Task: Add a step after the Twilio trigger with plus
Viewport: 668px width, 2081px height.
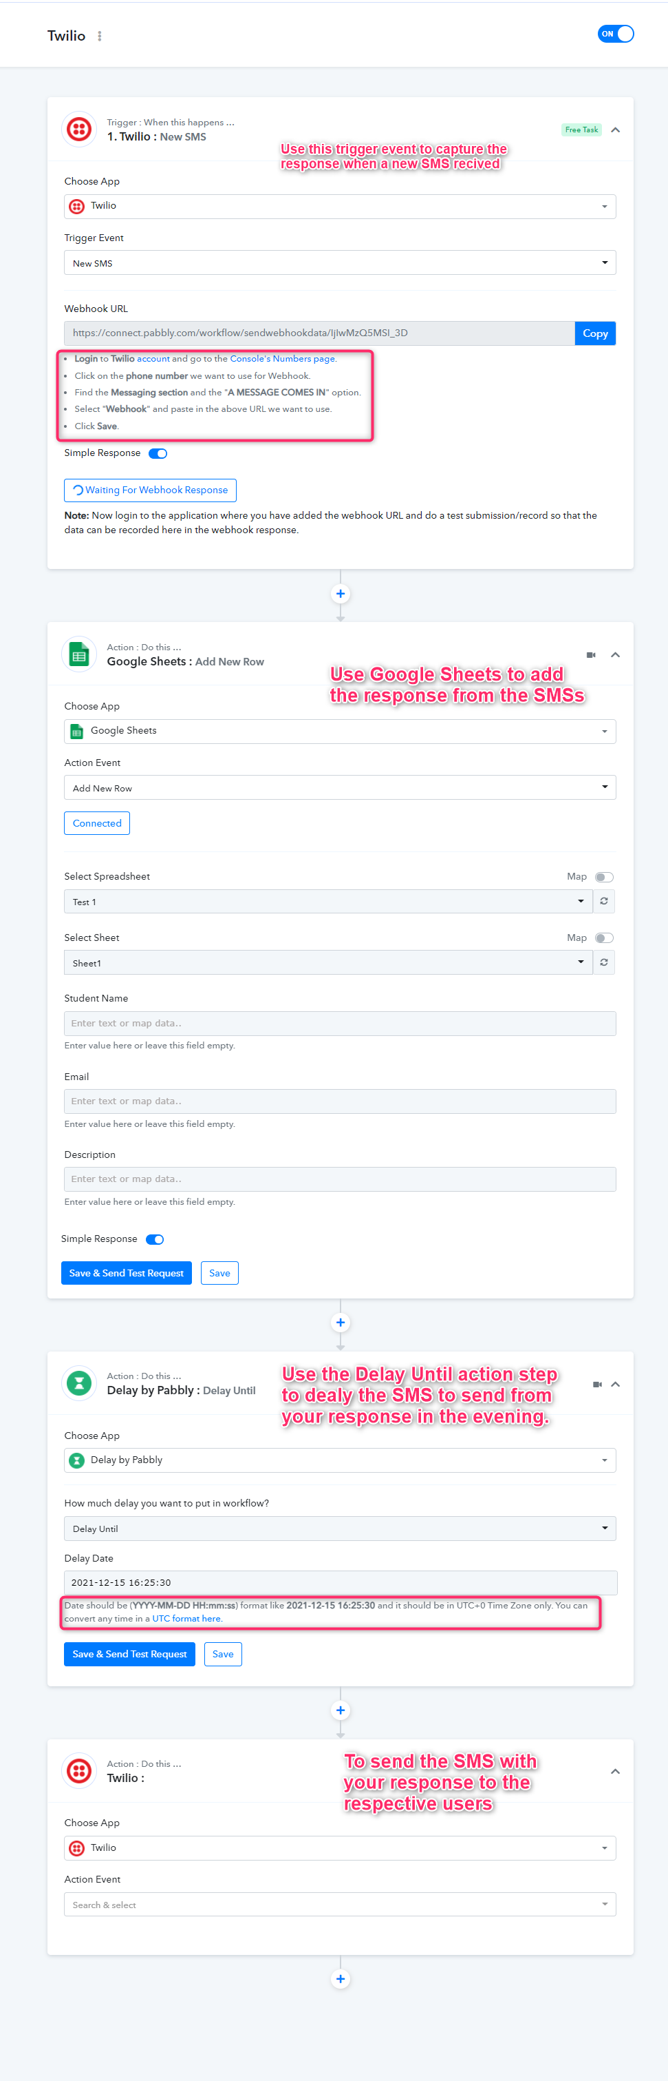Action: 341,594
